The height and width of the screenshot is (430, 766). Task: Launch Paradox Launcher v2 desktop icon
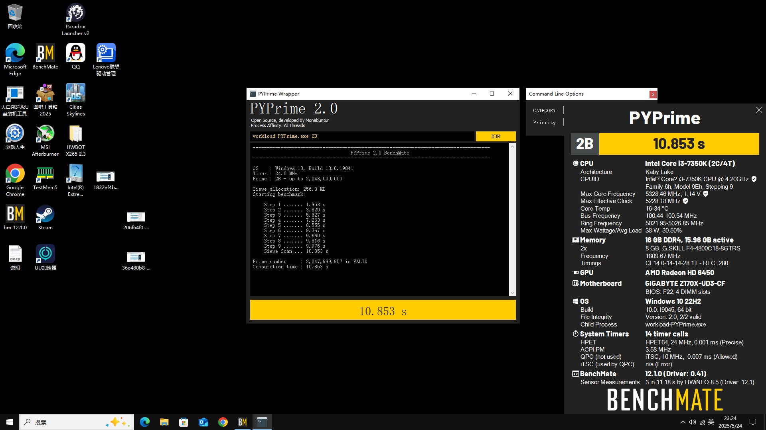75,20
